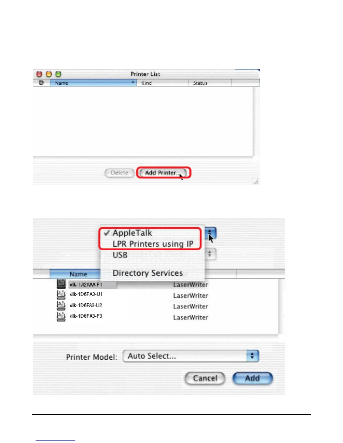Screen dimensions: 343x443
Task: Choose AppleTalk from the popup menu
Action: (x=132, y=233)
